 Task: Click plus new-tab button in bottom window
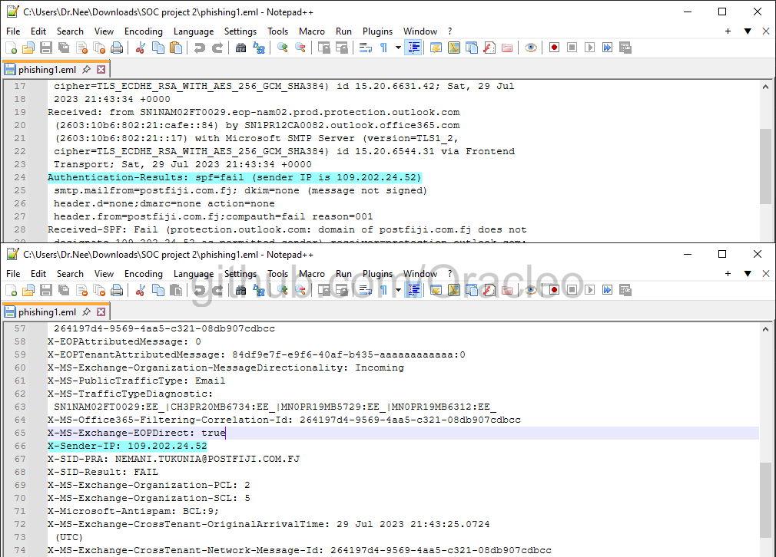[x=728, y=274]
